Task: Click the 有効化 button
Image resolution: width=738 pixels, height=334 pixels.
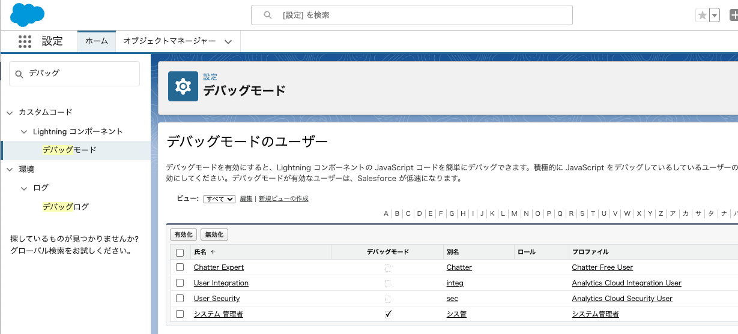Action: [x=183, y=234]
